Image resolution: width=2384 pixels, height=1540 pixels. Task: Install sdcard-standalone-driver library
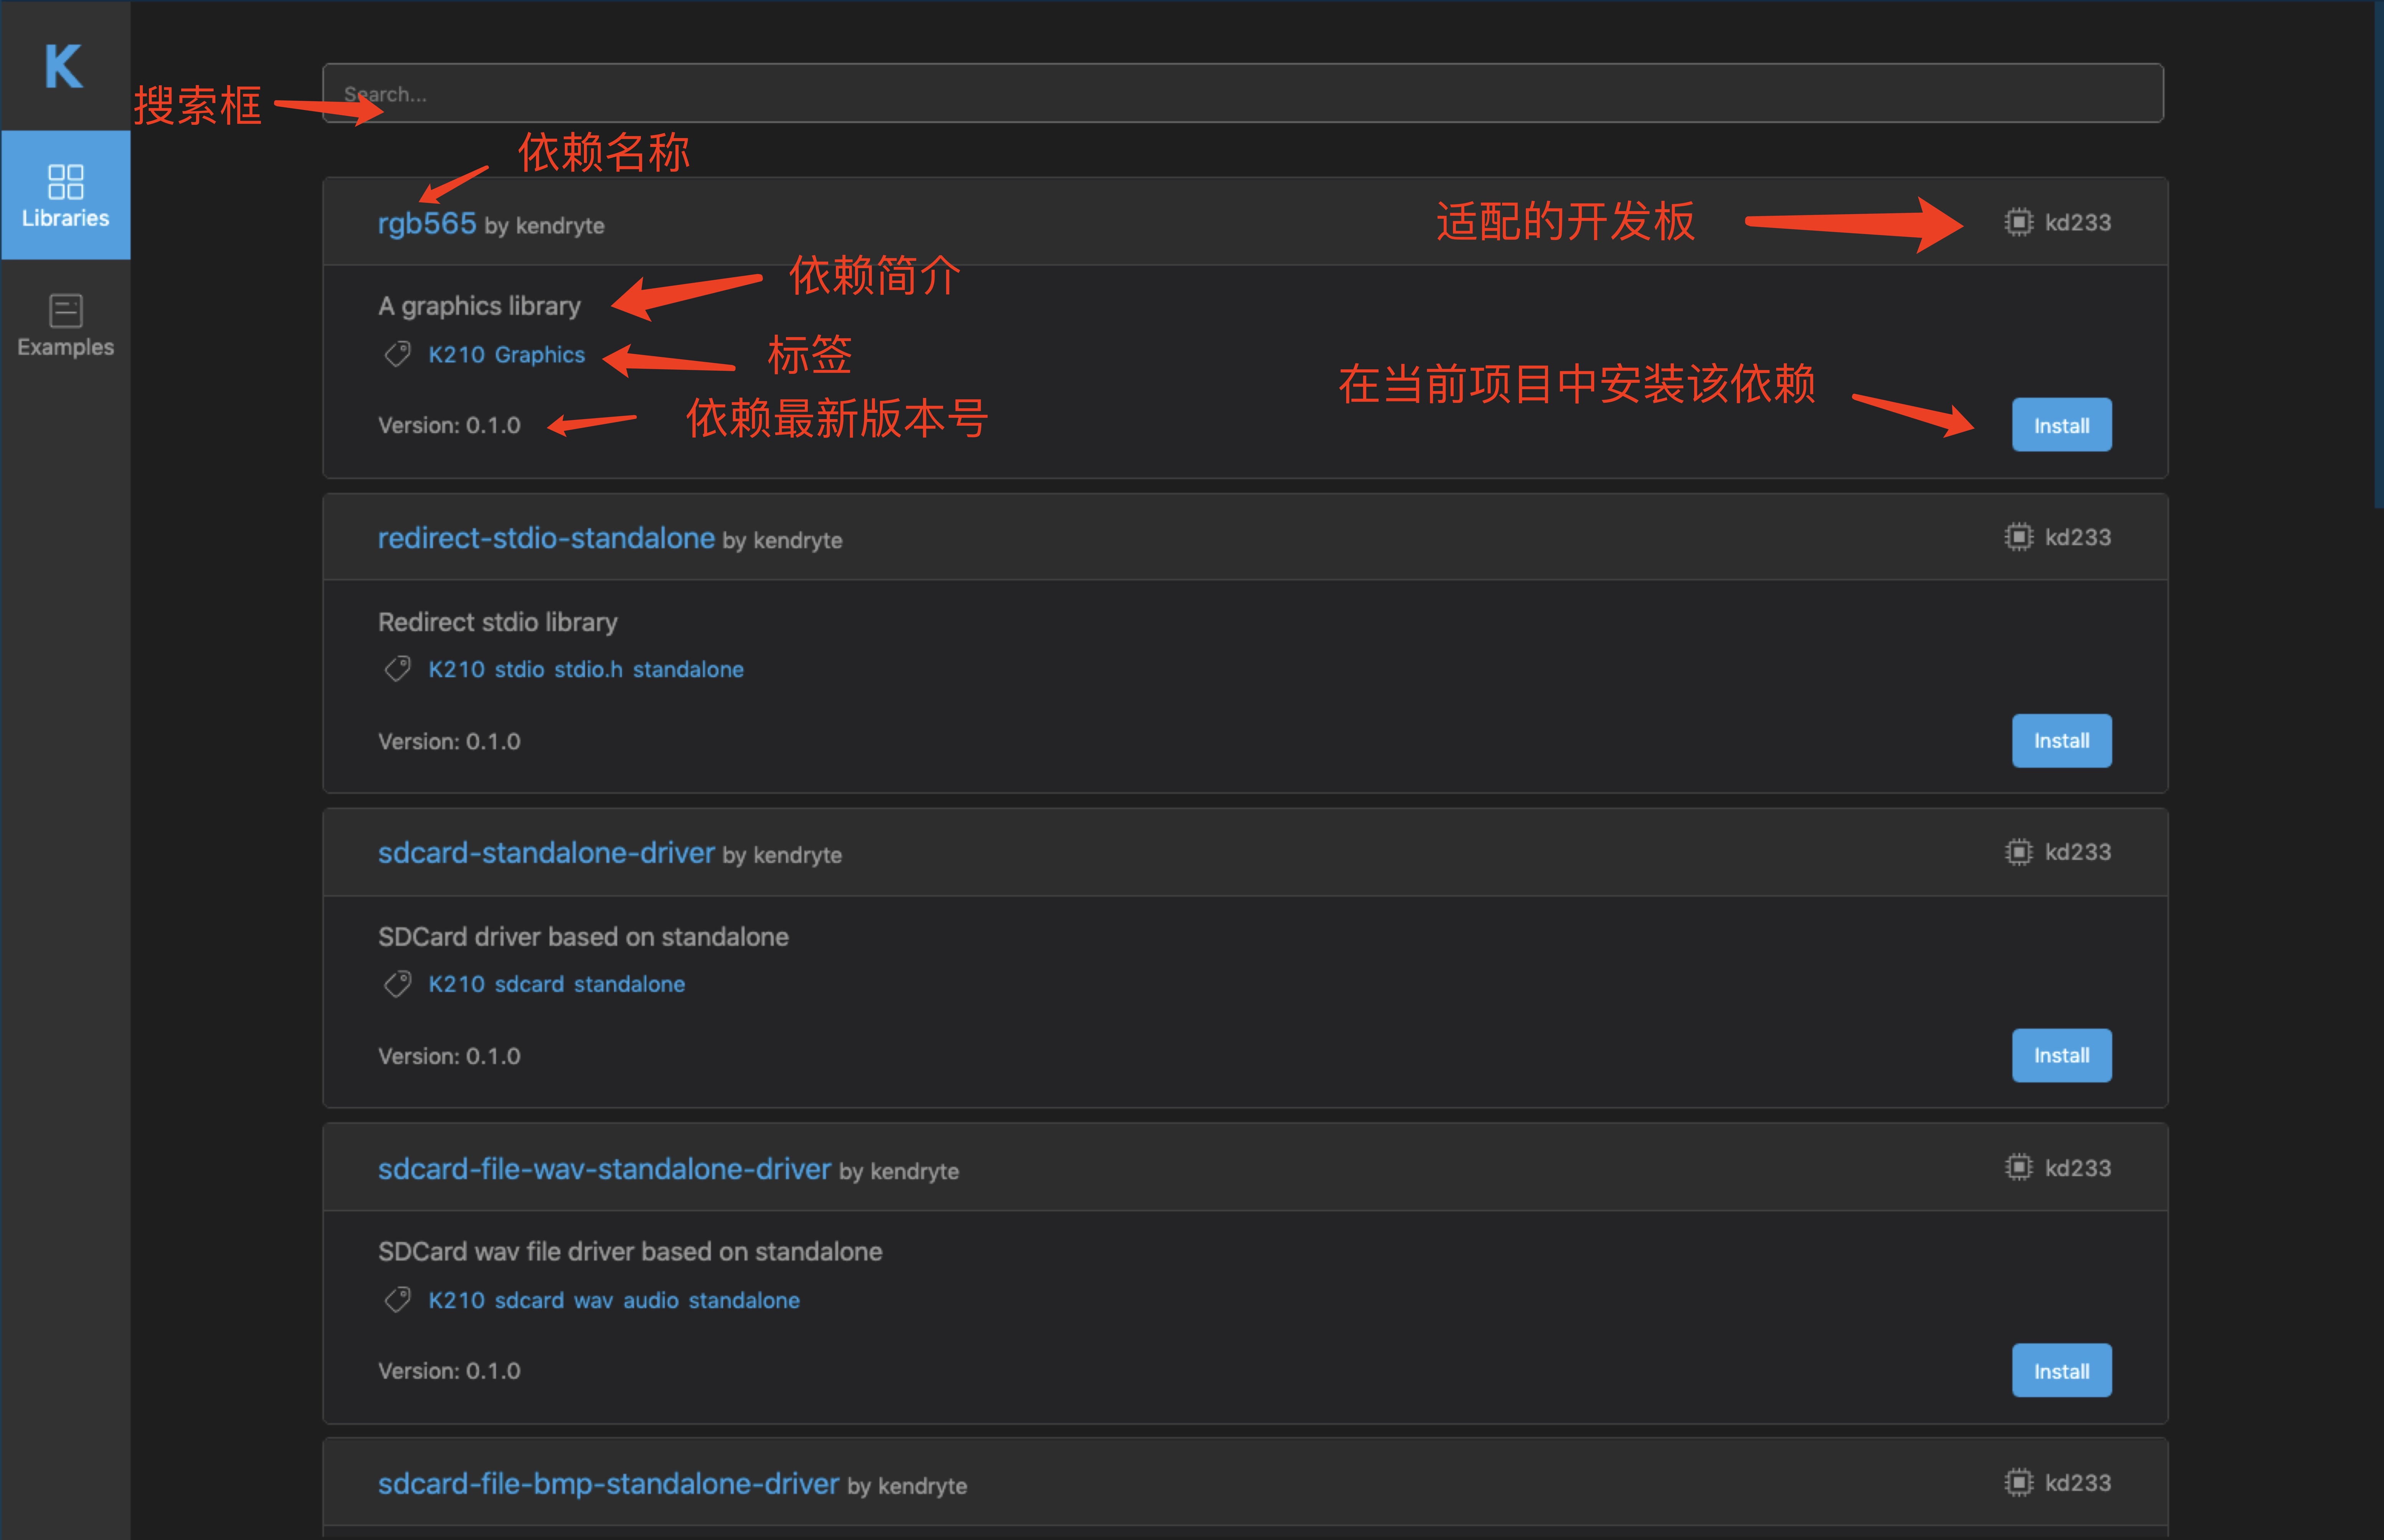click(2061, 1056)
